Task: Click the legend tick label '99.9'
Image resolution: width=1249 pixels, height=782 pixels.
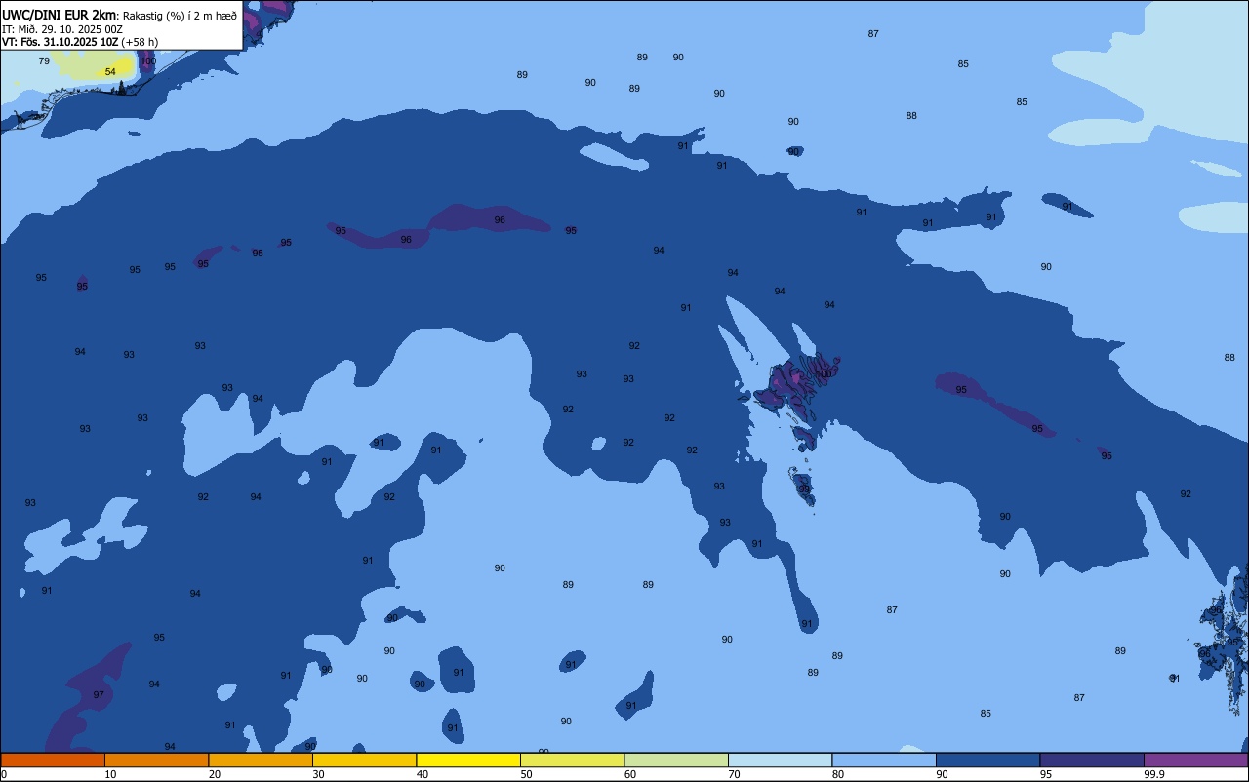Action: coord(1154,774)
